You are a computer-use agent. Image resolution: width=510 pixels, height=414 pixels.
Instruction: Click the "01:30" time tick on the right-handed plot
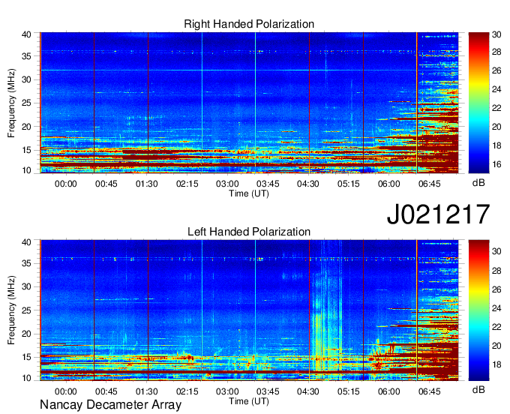click(x=147, y=184)
